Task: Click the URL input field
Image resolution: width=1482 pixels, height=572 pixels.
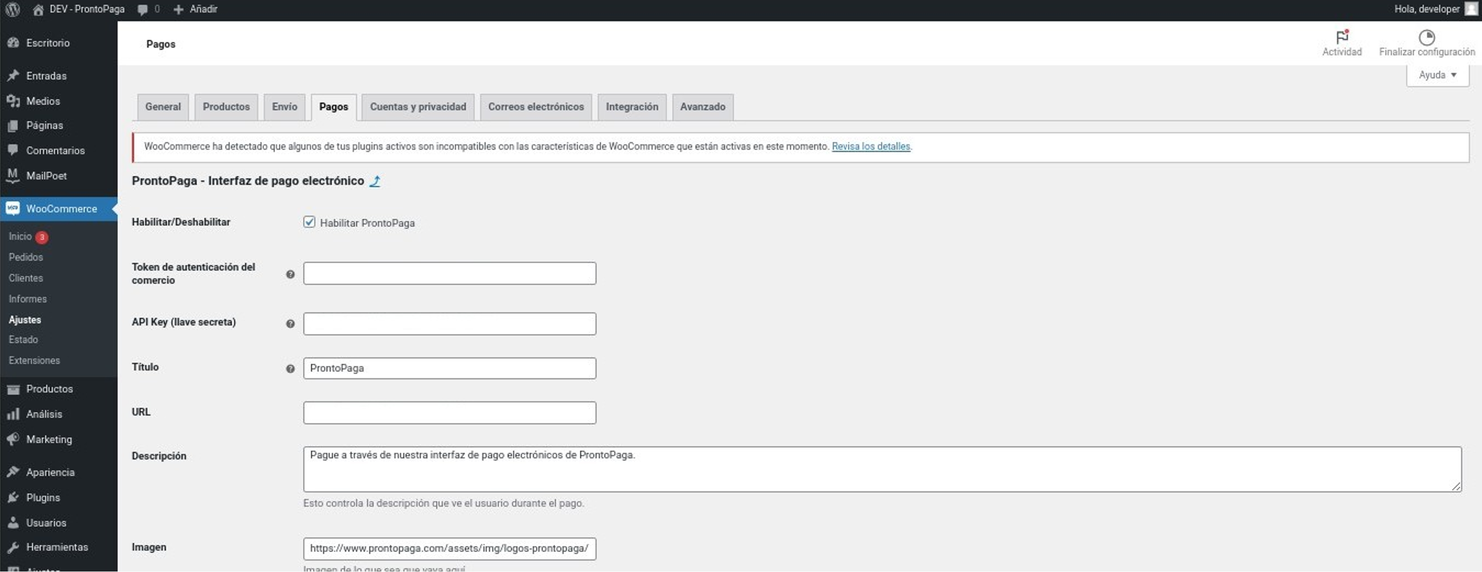Action: [450, 412]
